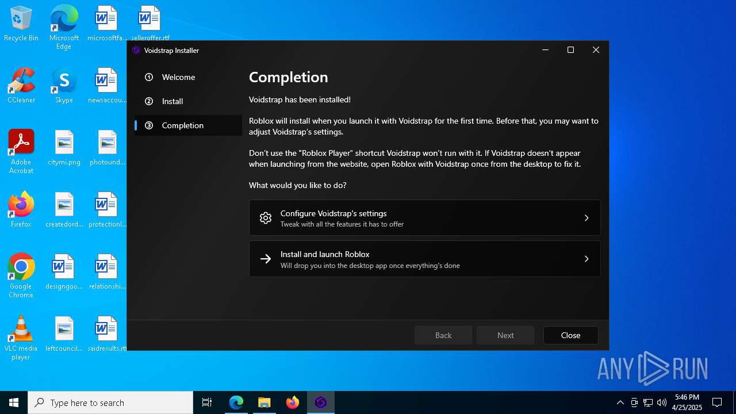Viewport: 736px width, 414px height.
Task: Open the Firefox desktop shortcut
Action: (x=21, y=210)
